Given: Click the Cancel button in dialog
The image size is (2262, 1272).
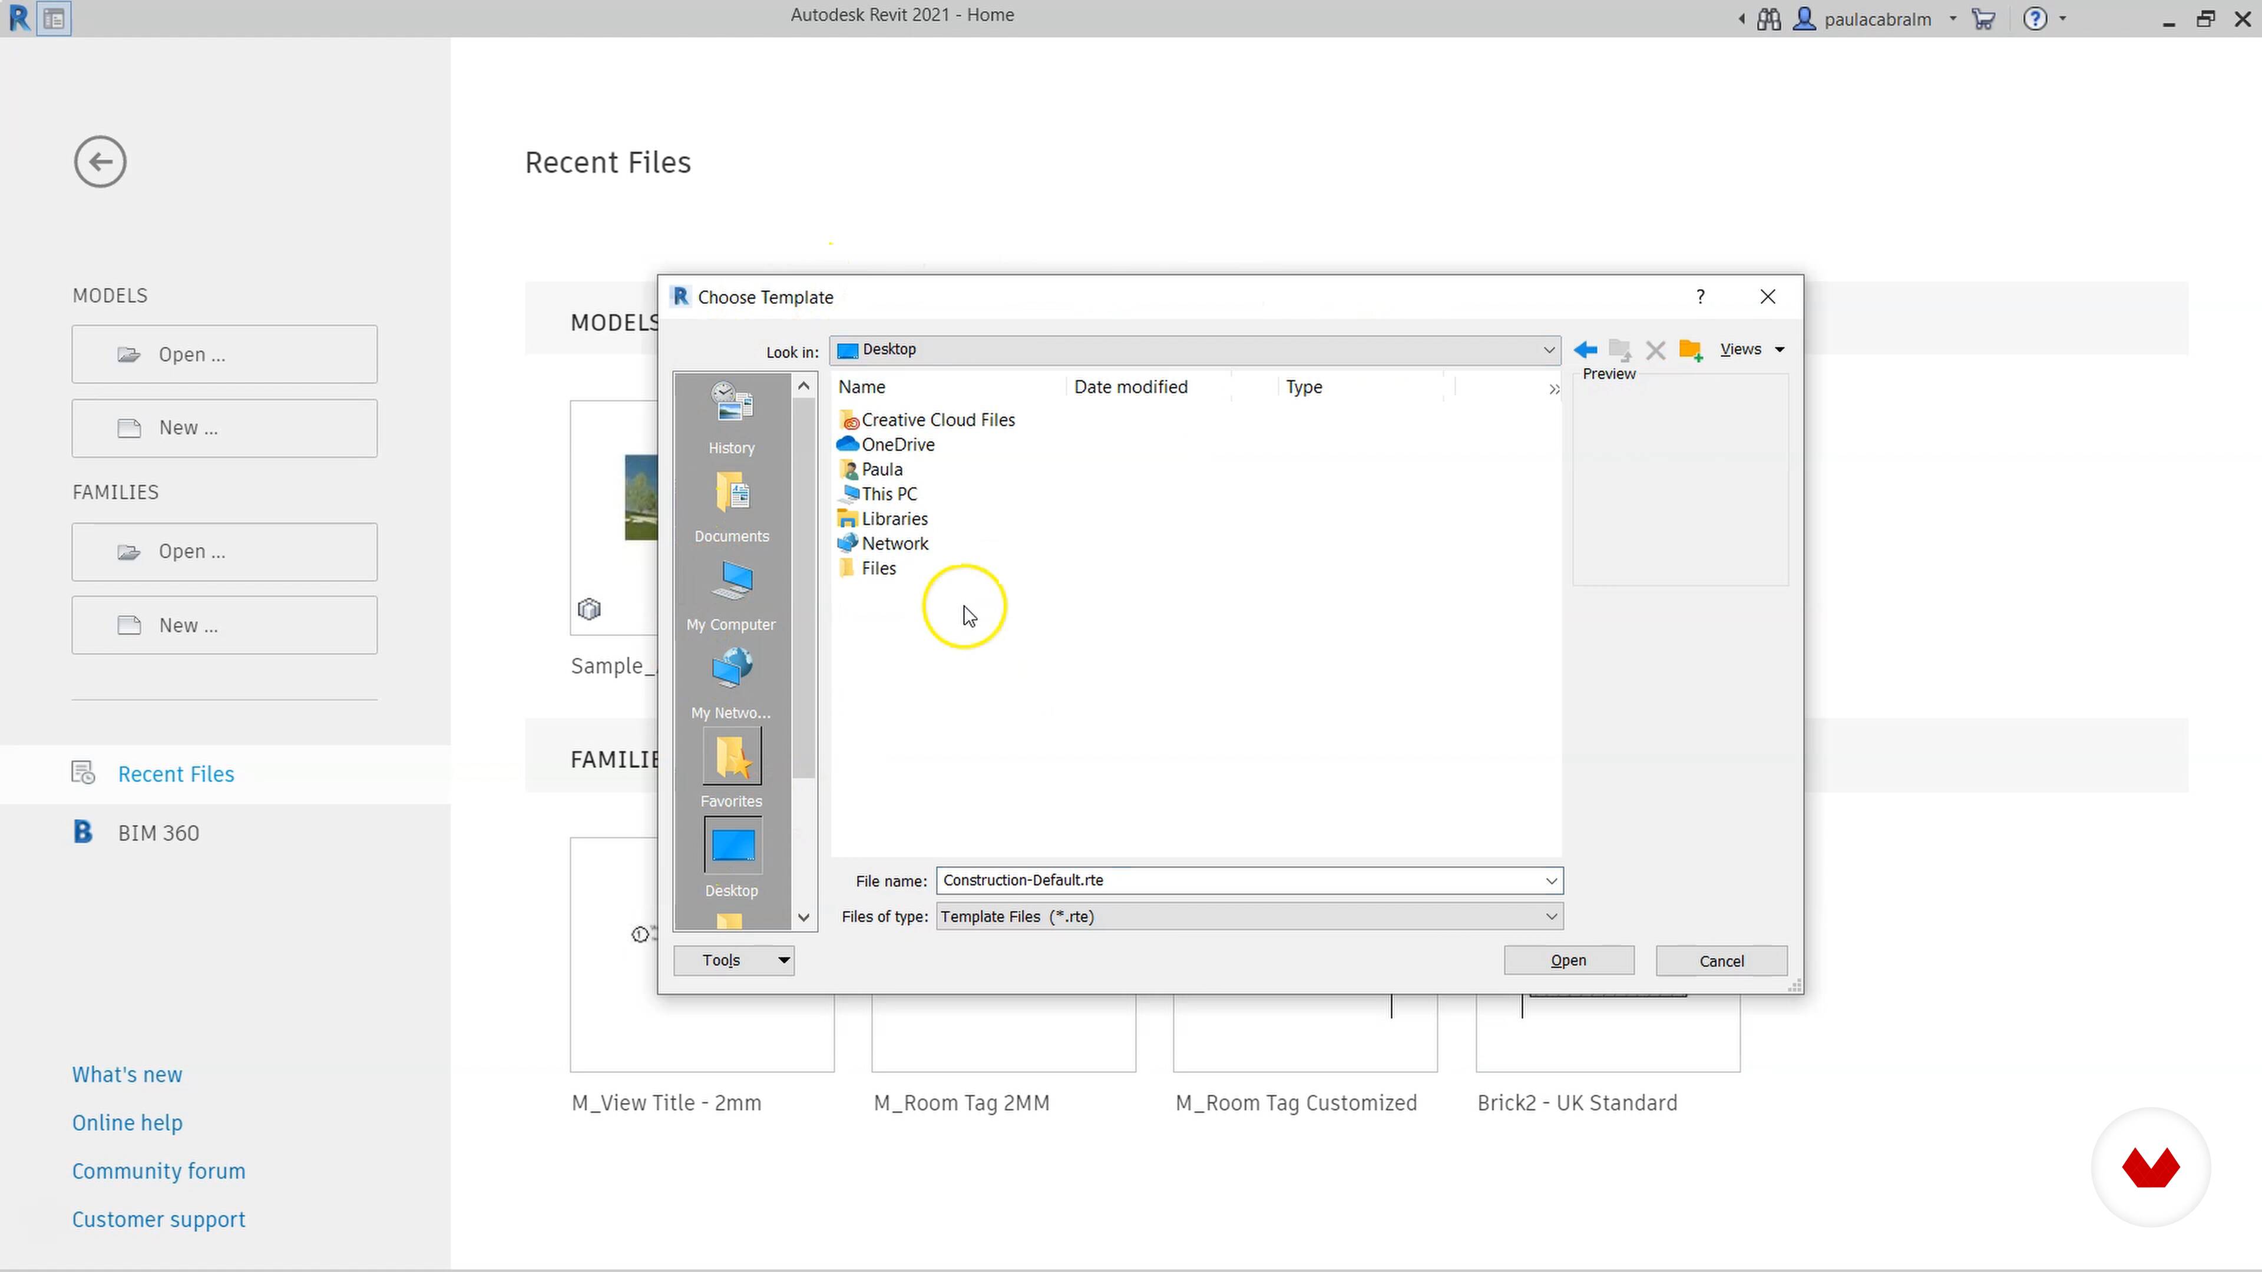Looking at the screenshot, I should click(x=1721, y=960).
